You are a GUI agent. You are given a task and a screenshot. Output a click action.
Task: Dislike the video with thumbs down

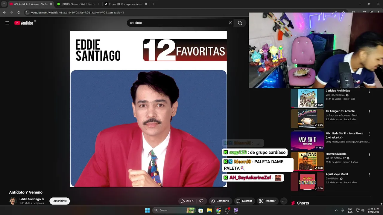[201, 201]
